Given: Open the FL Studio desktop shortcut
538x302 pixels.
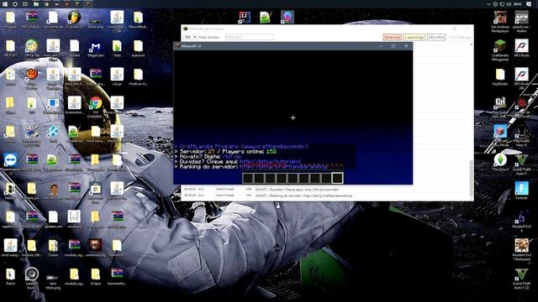Looking at the screenshot, I should (x=74, y=18).
